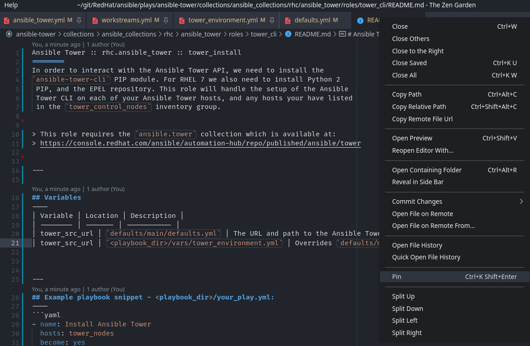
Task: Select Split Down
Action: coord(454,309)
